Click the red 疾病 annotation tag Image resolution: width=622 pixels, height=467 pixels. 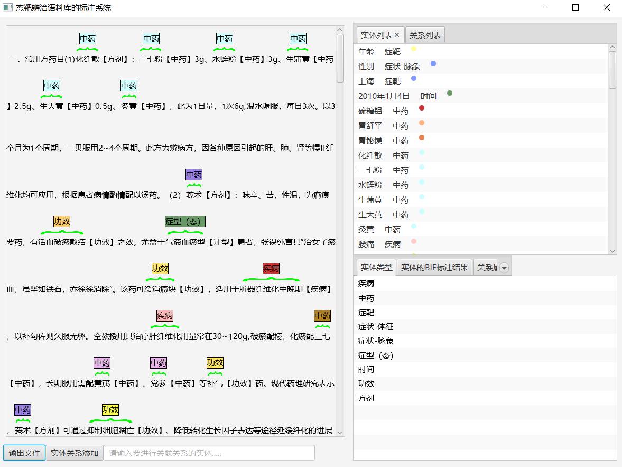pos(271,269)
